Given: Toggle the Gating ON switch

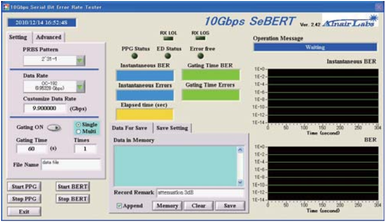Looking at the screenshot, I should [54, 127].
